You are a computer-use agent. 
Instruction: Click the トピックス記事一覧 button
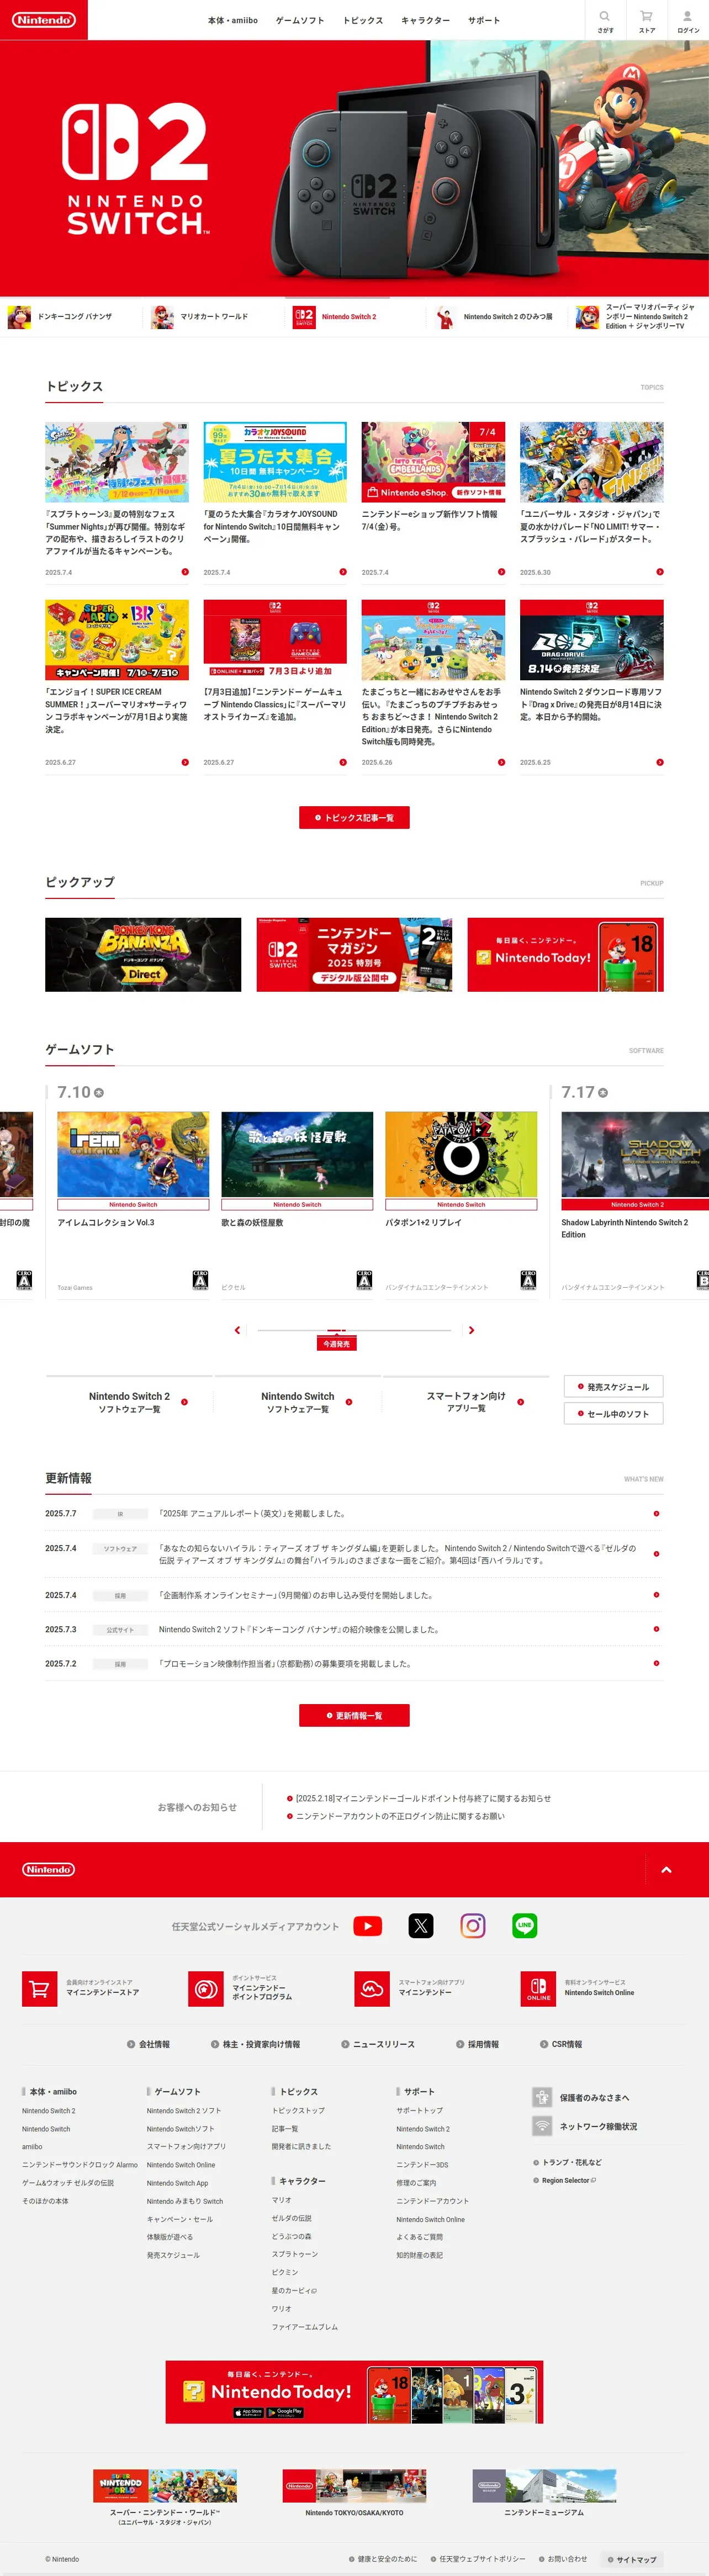(354, 817)
